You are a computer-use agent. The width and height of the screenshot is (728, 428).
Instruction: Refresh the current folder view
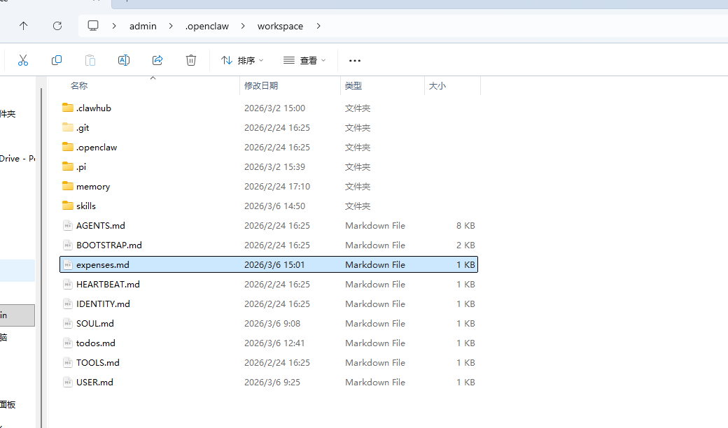(x=57, y=26)
